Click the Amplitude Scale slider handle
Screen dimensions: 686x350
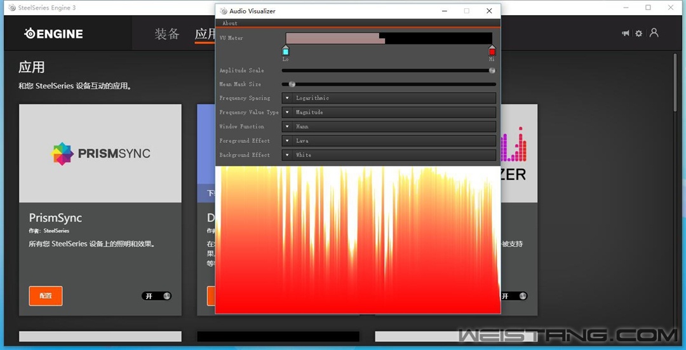click(492, 71)
